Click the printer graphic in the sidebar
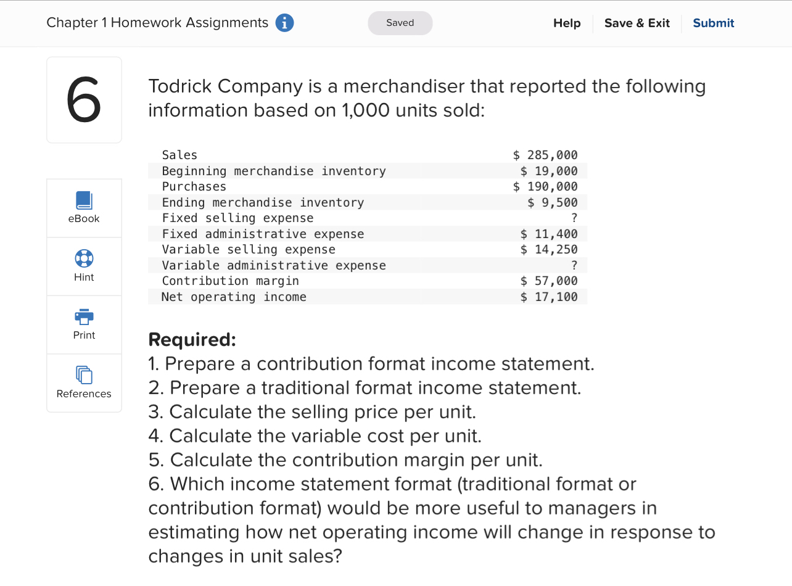This screenshot has width=792, height=586. click(84, 317)
